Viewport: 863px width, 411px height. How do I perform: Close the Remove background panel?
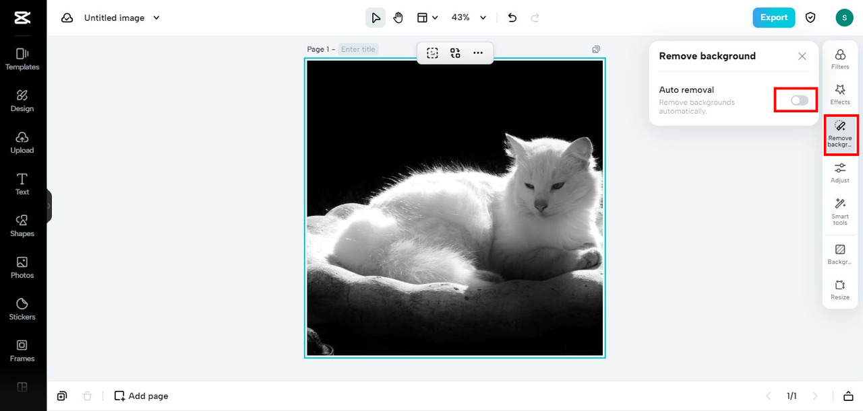[x=802, y=57]
